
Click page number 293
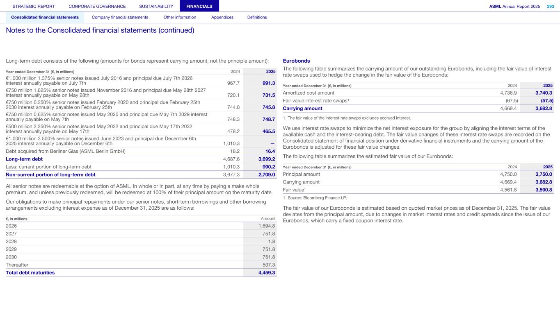point(550,6)
